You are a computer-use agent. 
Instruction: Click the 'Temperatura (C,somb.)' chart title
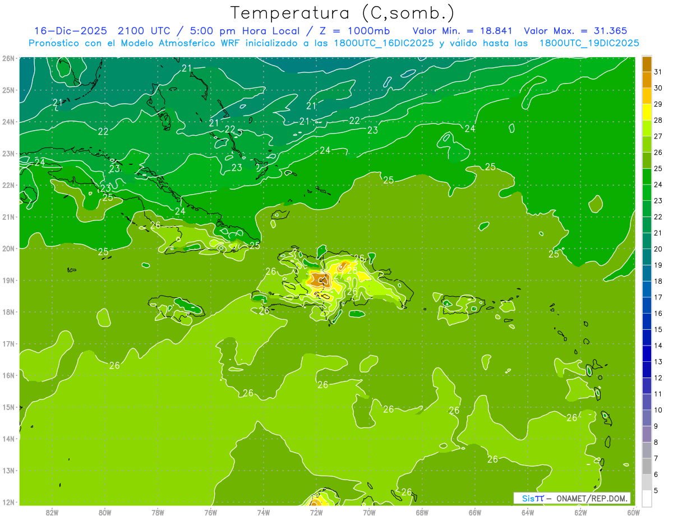click(x=343, y=13)
